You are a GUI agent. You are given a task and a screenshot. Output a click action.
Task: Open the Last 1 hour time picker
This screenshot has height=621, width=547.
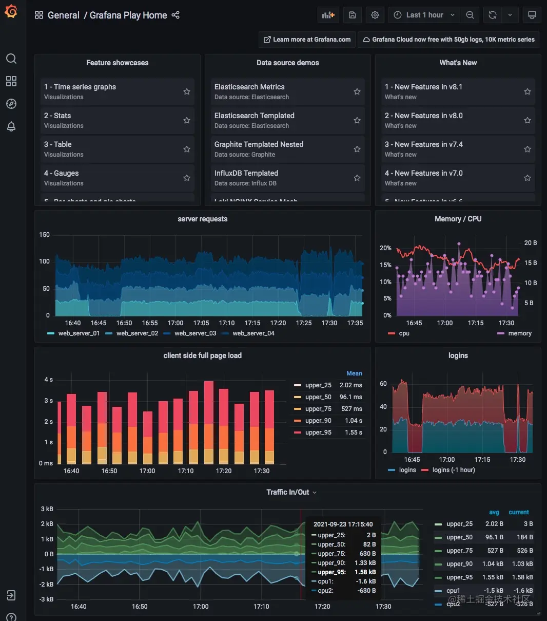(424, 15)
